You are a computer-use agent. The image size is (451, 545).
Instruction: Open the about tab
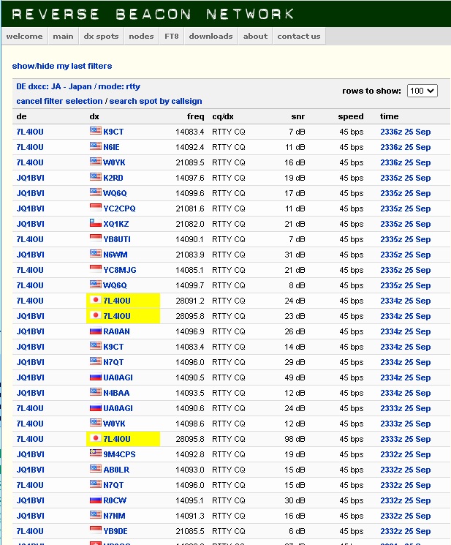[x=255, y=36]
